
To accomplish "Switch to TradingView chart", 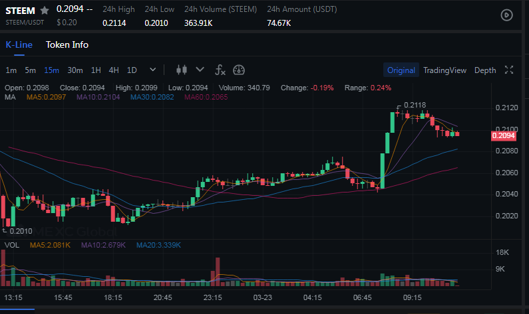I will (444, 70).
